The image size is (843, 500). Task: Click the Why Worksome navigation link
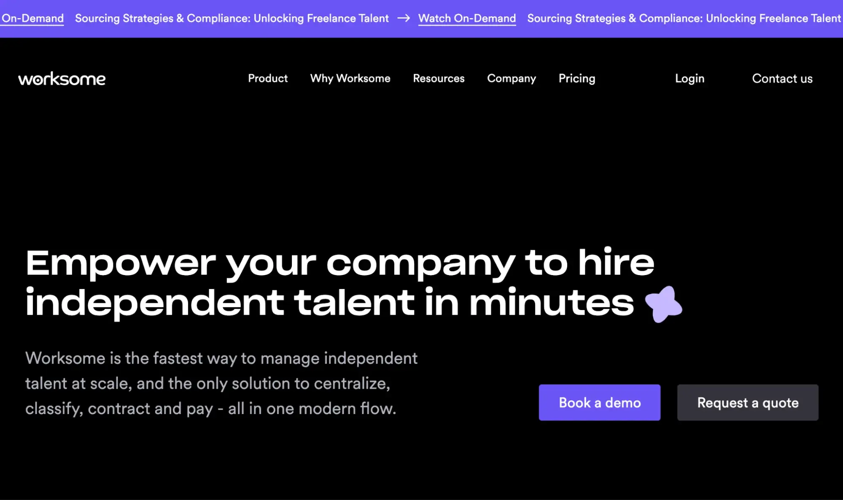click(x=350, y=78)
